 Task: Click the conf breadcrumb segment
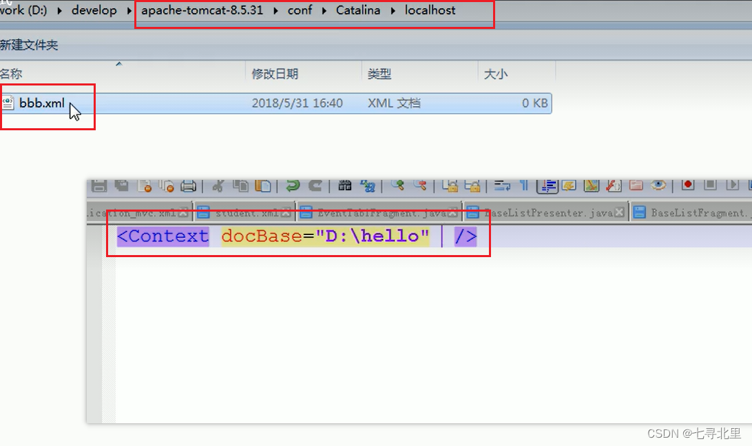point(300,10)
